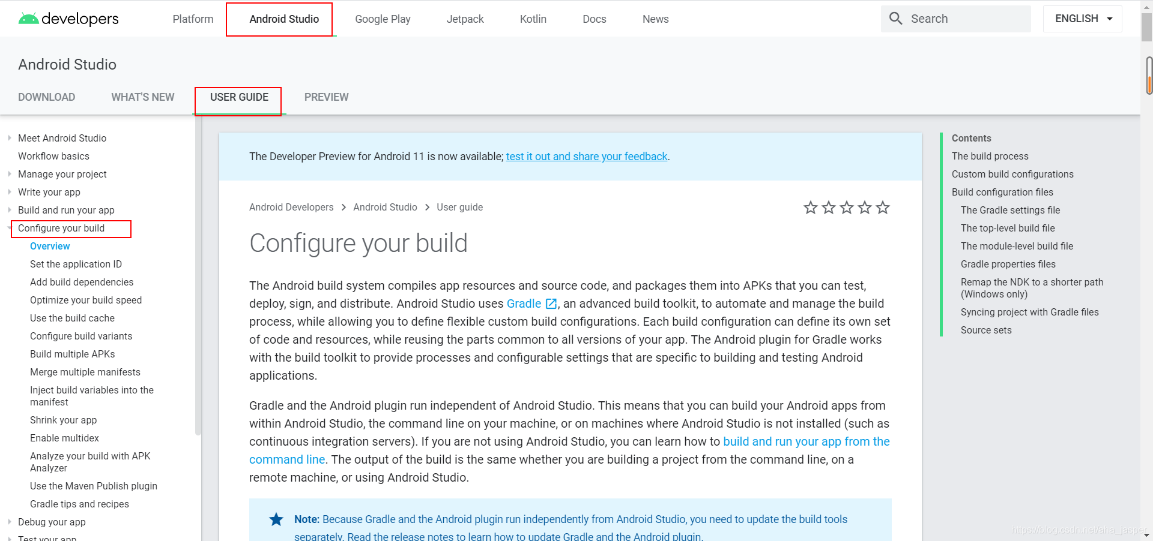Expand the Debug your app section
Screen dimensions: 1153x541
click(10, 522)
